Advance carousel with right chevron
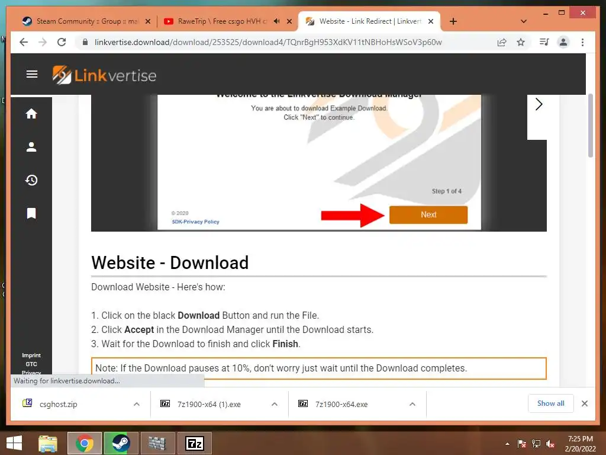 [539, 104]
